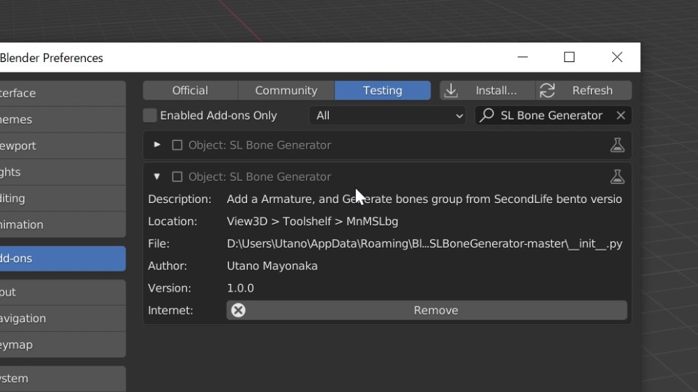This screenshot has width=698, height=392.
Task: Click the Refresh circular arrows icon
Action: pos(547,90)
